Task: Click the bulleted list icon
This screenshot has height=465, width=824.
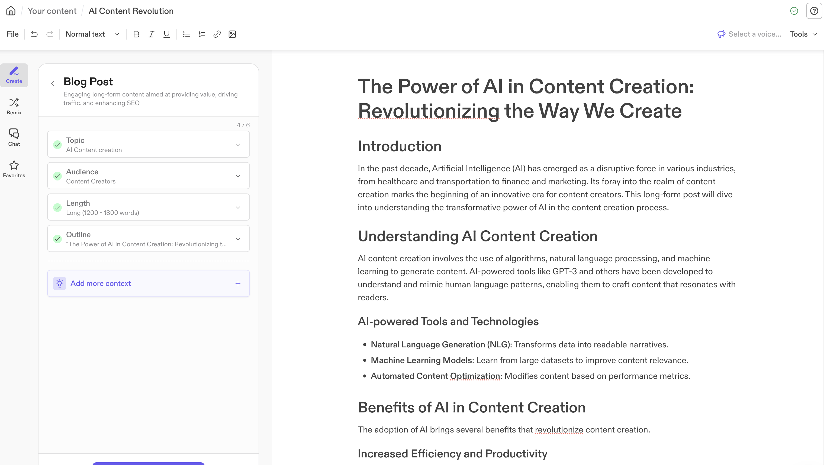Action: point(186,34)
